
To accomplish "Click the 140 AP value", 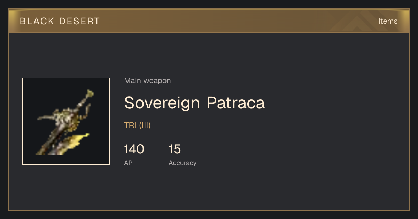I will 134,149.
